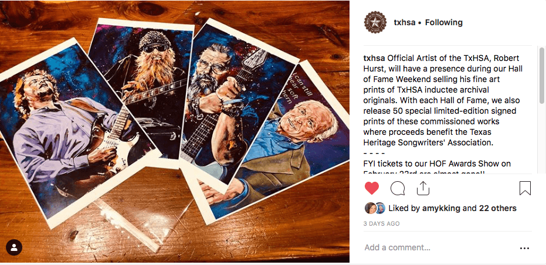The width and height of the screenshot is (546, 265).
Task: Click the txhsa profile avatar logo
Action: click(x=375, y=22)
